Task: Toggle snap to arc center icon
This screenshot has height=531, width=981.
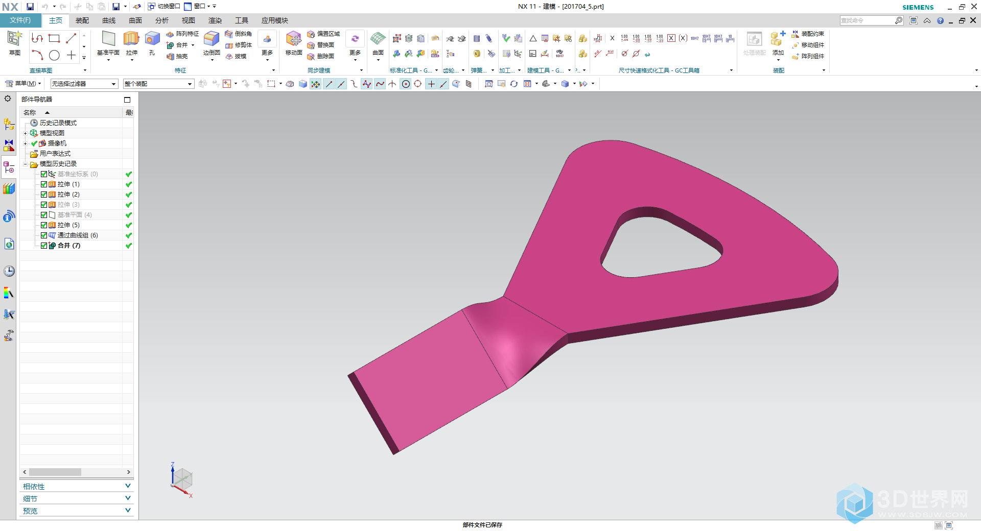Action: 406,84
